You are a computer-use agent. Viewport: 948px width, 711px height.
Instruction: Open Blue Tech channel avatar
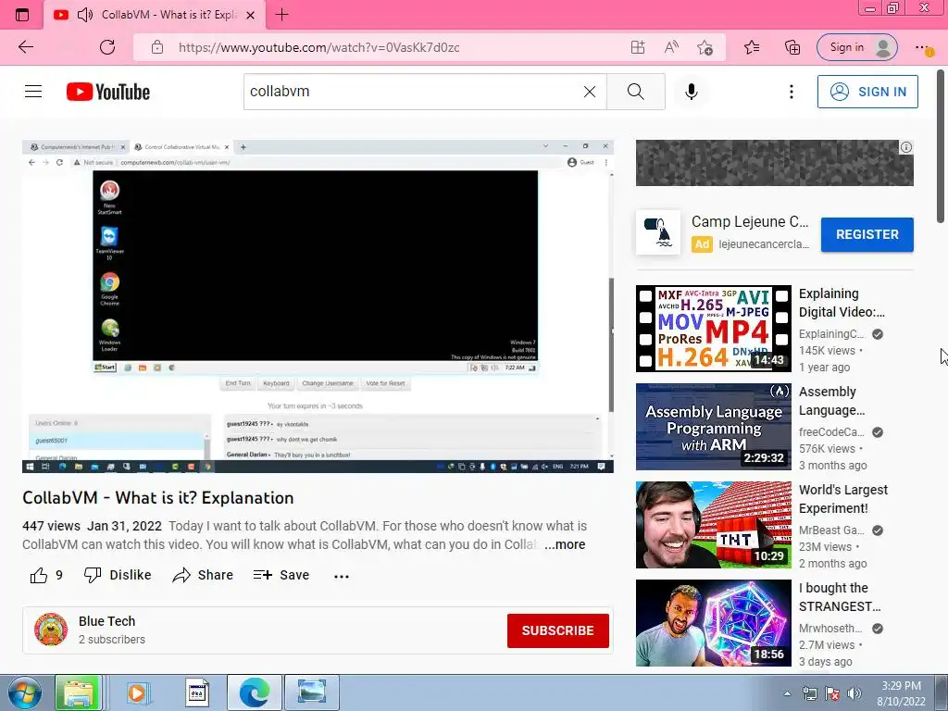[x=51, y=630]
